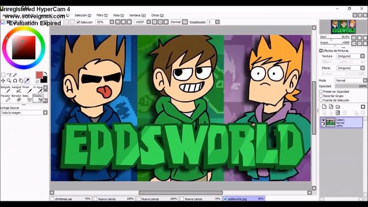
Task: Enable Recortar Grupo checkbox
Action: click(321, 96)
